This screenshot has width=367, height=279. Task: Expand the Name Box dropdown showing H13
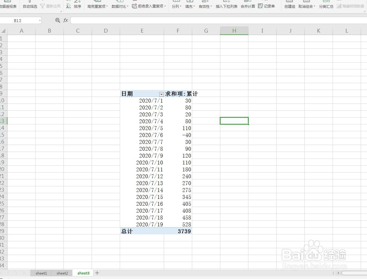[x=40, y=20]
